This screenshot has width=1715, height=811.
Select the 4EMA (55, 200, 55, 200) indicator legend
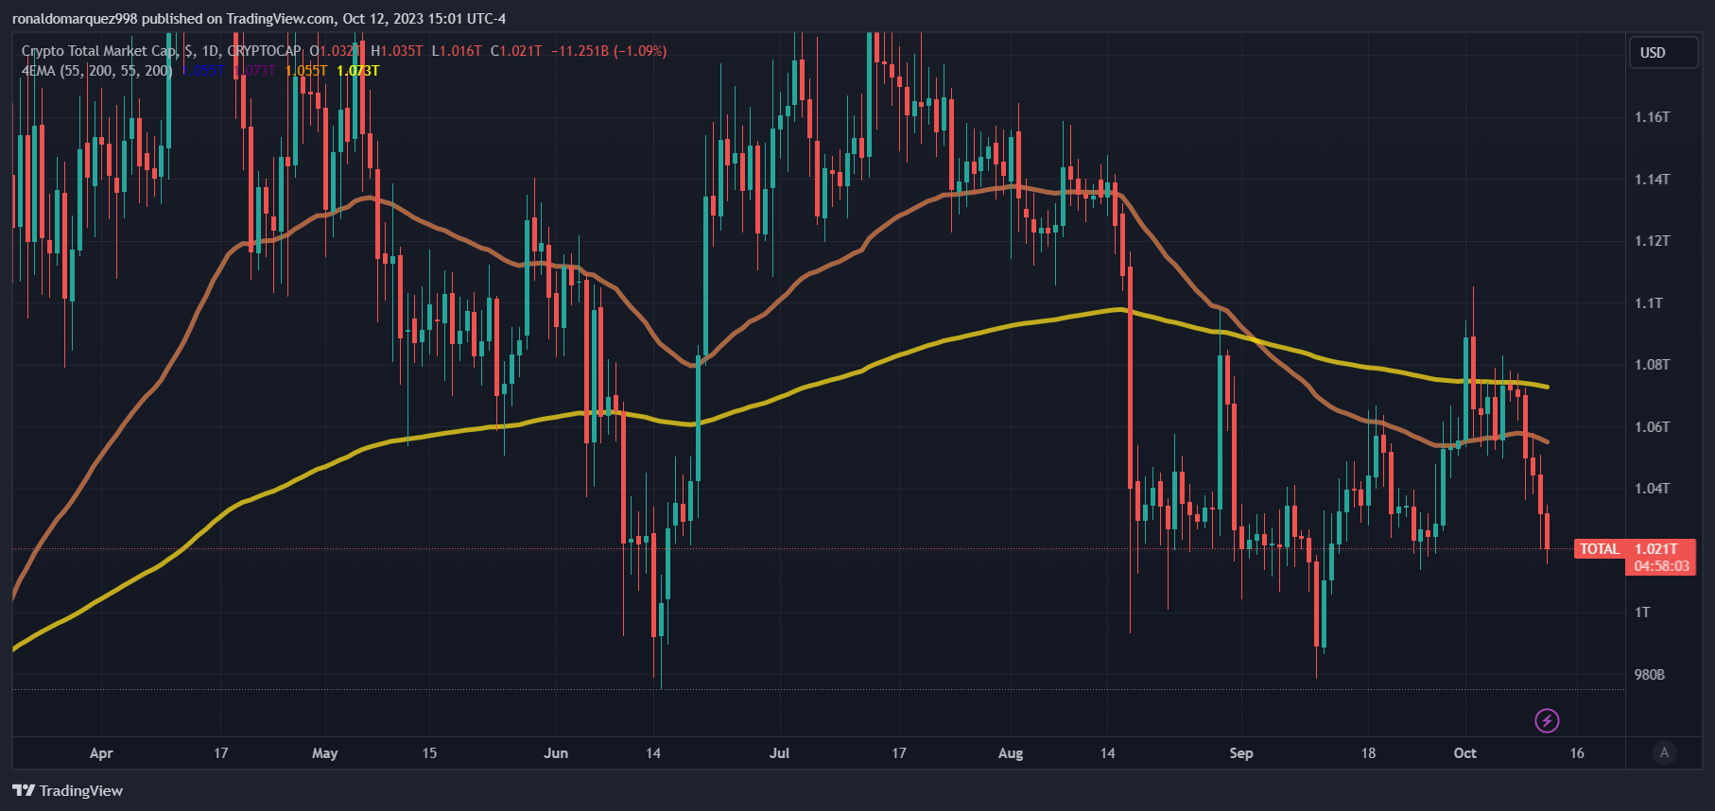(97, 71)
